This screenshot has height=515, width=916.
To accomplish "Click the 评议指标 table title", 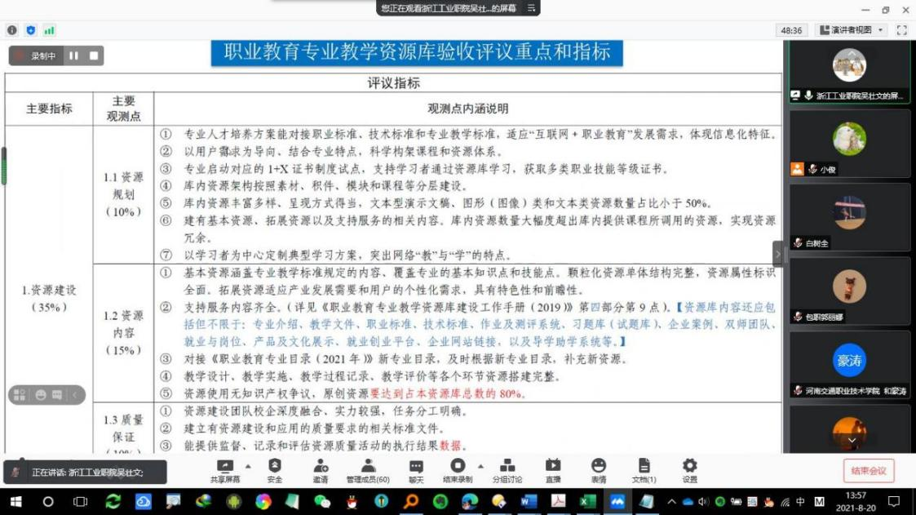I will pyautogui.click(x=393, y=83).
